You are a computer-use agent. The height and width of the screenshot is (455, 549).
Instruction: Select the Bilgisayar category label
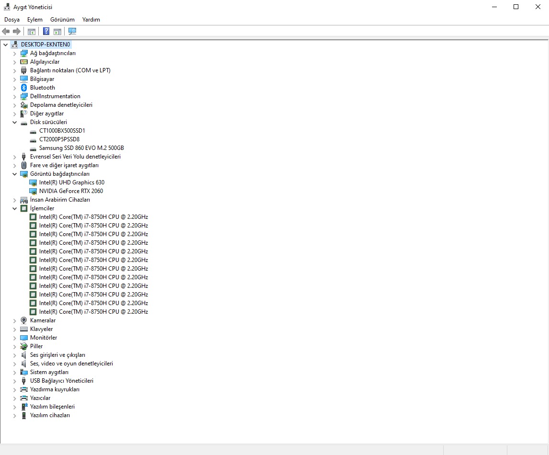point(42,79)
